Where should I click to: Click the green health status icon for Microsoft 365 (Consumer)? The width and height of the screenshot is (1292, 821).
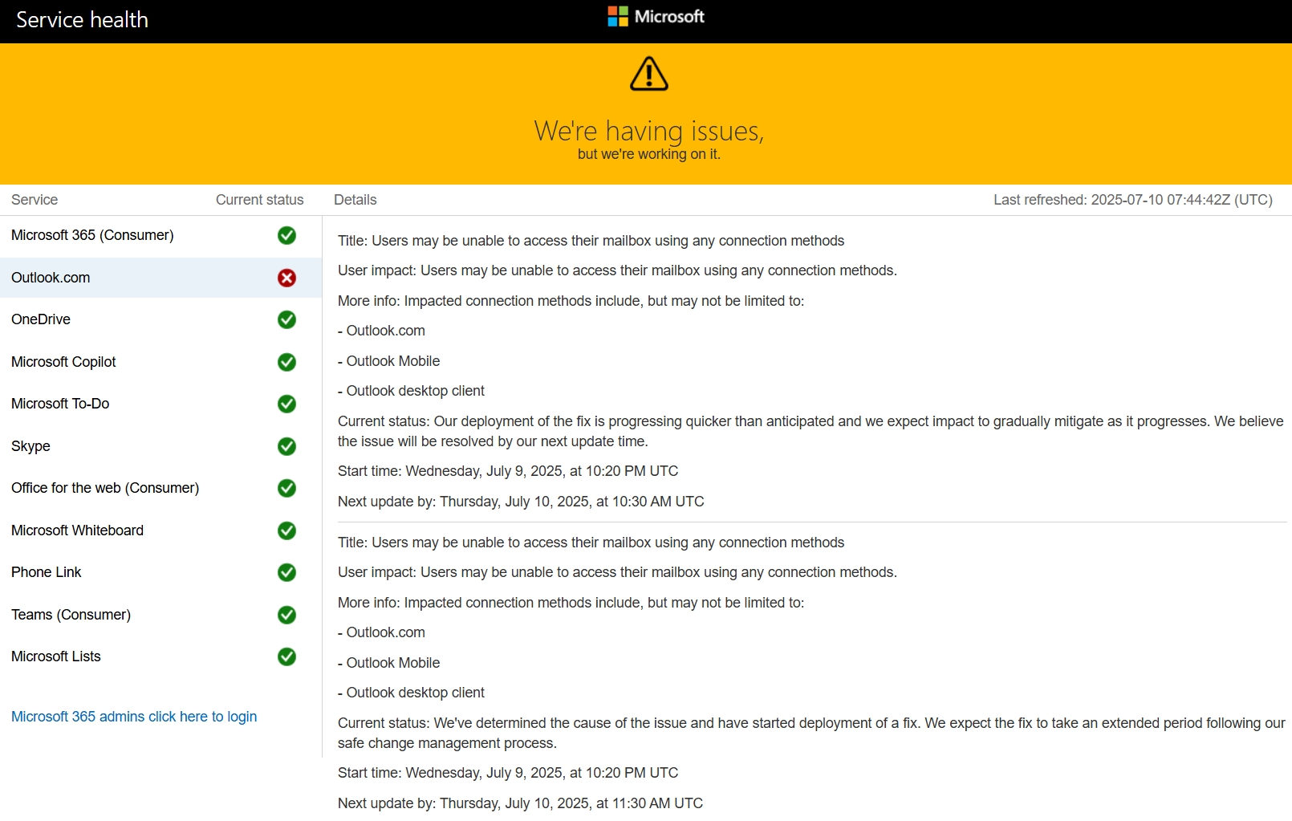pos(286,236)
